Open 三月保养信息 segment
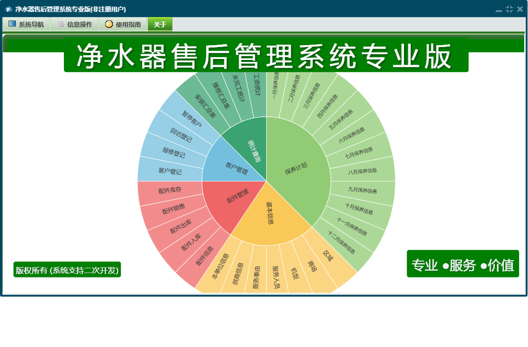 tap(311, 96)
